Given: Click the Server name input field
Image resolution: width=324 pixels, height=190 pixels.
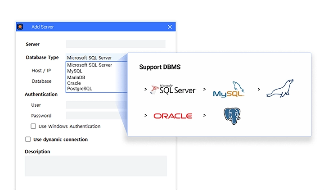Looking at the screenshot, I should click(x=116, y=44).
